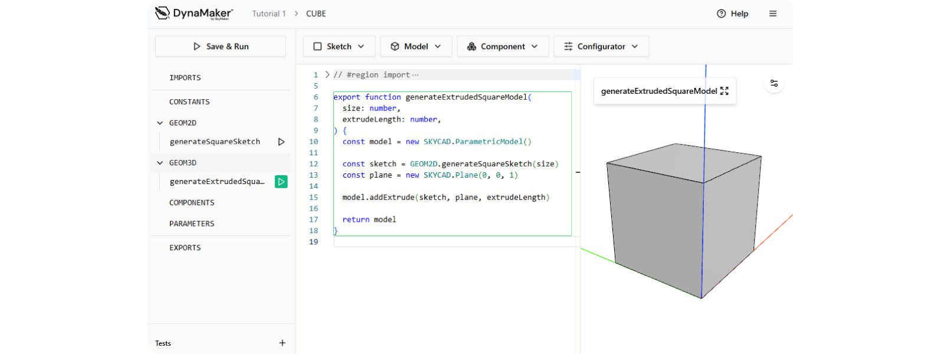Collapse the GEOM2D section
Viewport: 944px width, 354px height.
pyautogui.click(x=160, y=123)
